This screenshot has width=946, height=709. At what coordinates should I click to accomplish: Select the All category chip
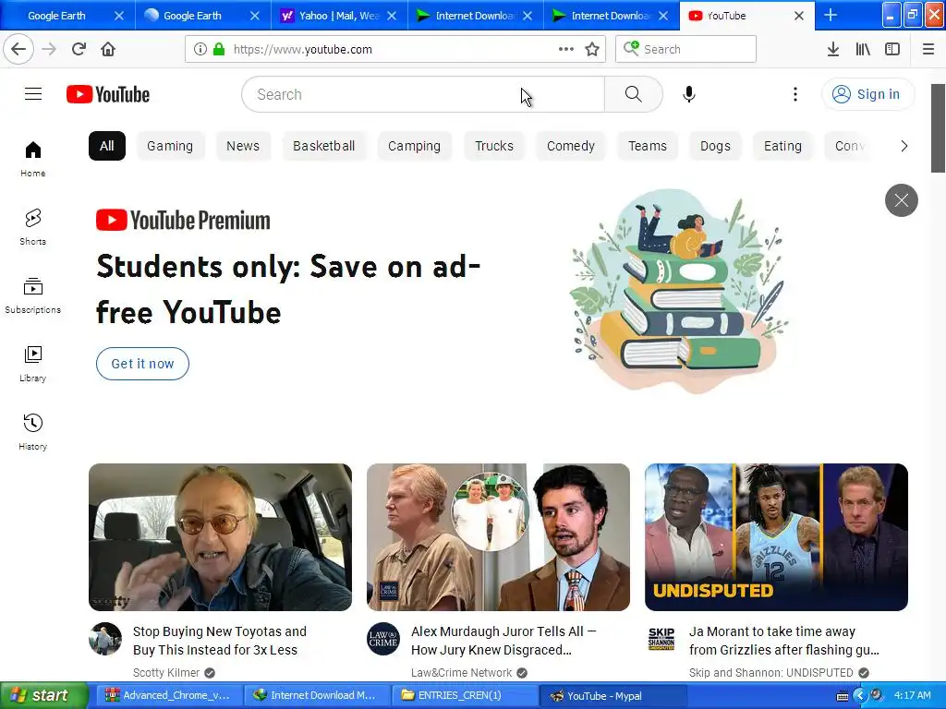tap(107, 146)
